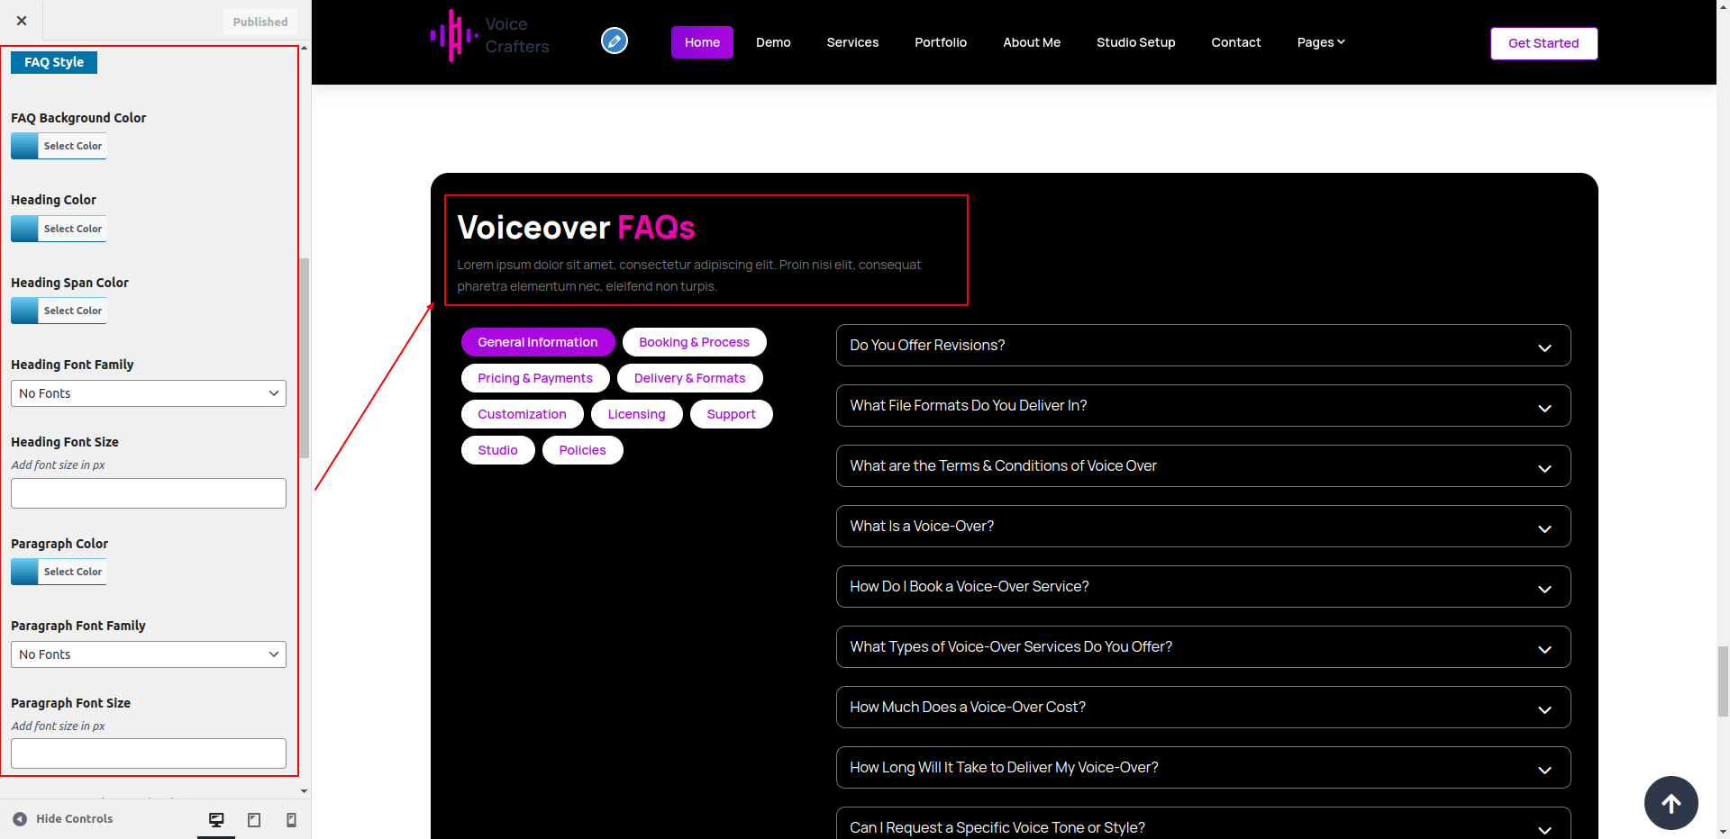
Task: Click the Voice Crafters logo icon
Action: click(454, 36)
